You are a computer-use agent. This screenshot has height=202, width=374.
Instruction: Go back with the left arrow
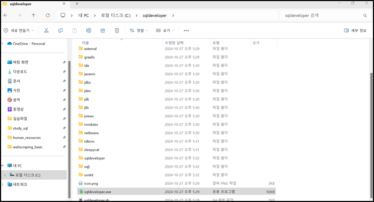tap(5, 15)
